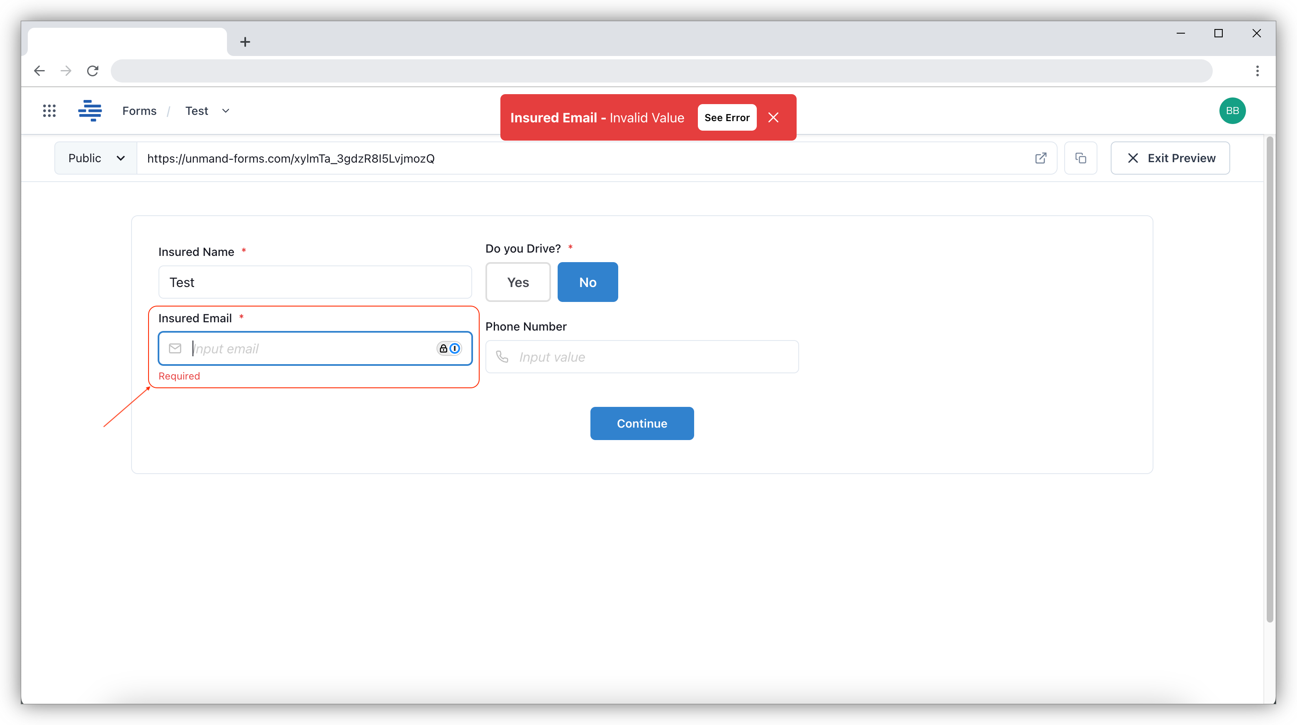Click the Unmand logo
The height and width of the screenshot is (725, 1297).
pyautogui.click(x=90, y=111)
